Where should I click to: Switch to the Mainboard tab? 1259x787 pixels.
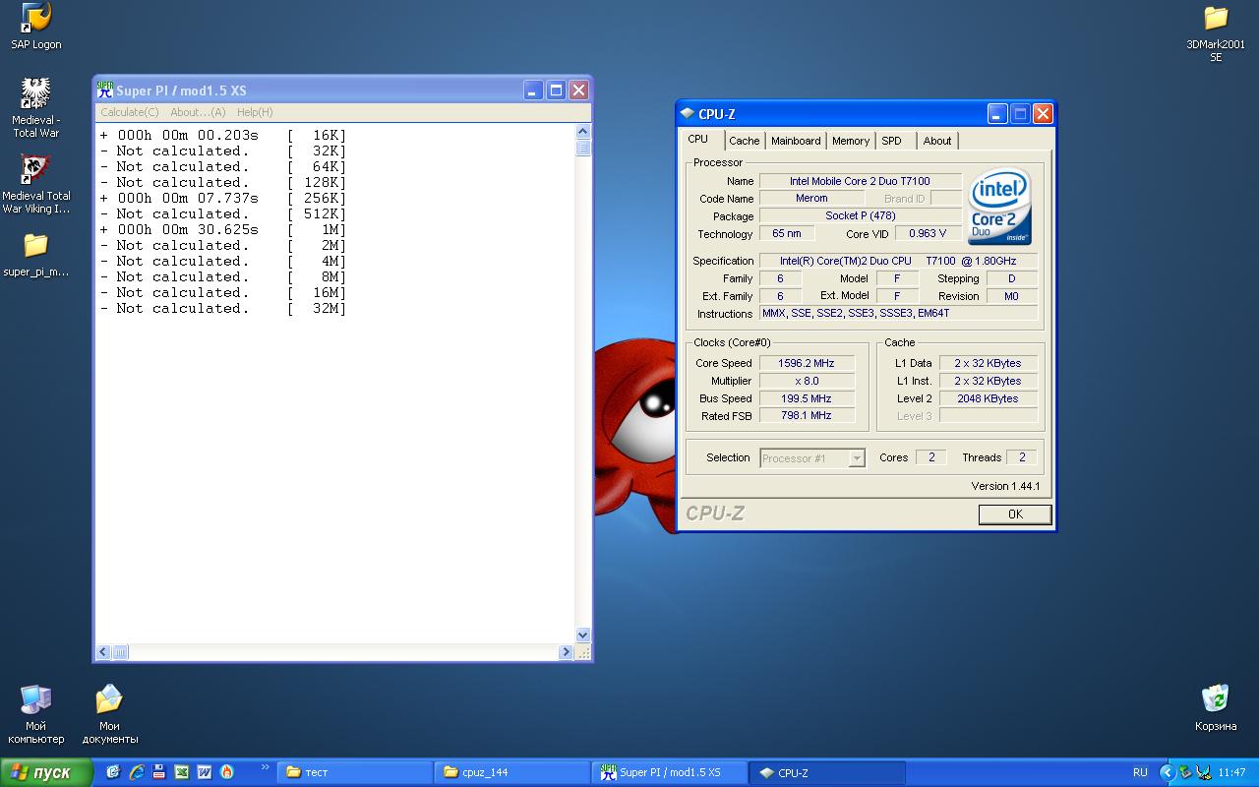[796, 141]
